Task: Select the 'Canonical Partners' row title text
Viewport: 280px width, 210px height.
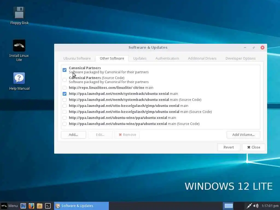Action: (85, 68)
